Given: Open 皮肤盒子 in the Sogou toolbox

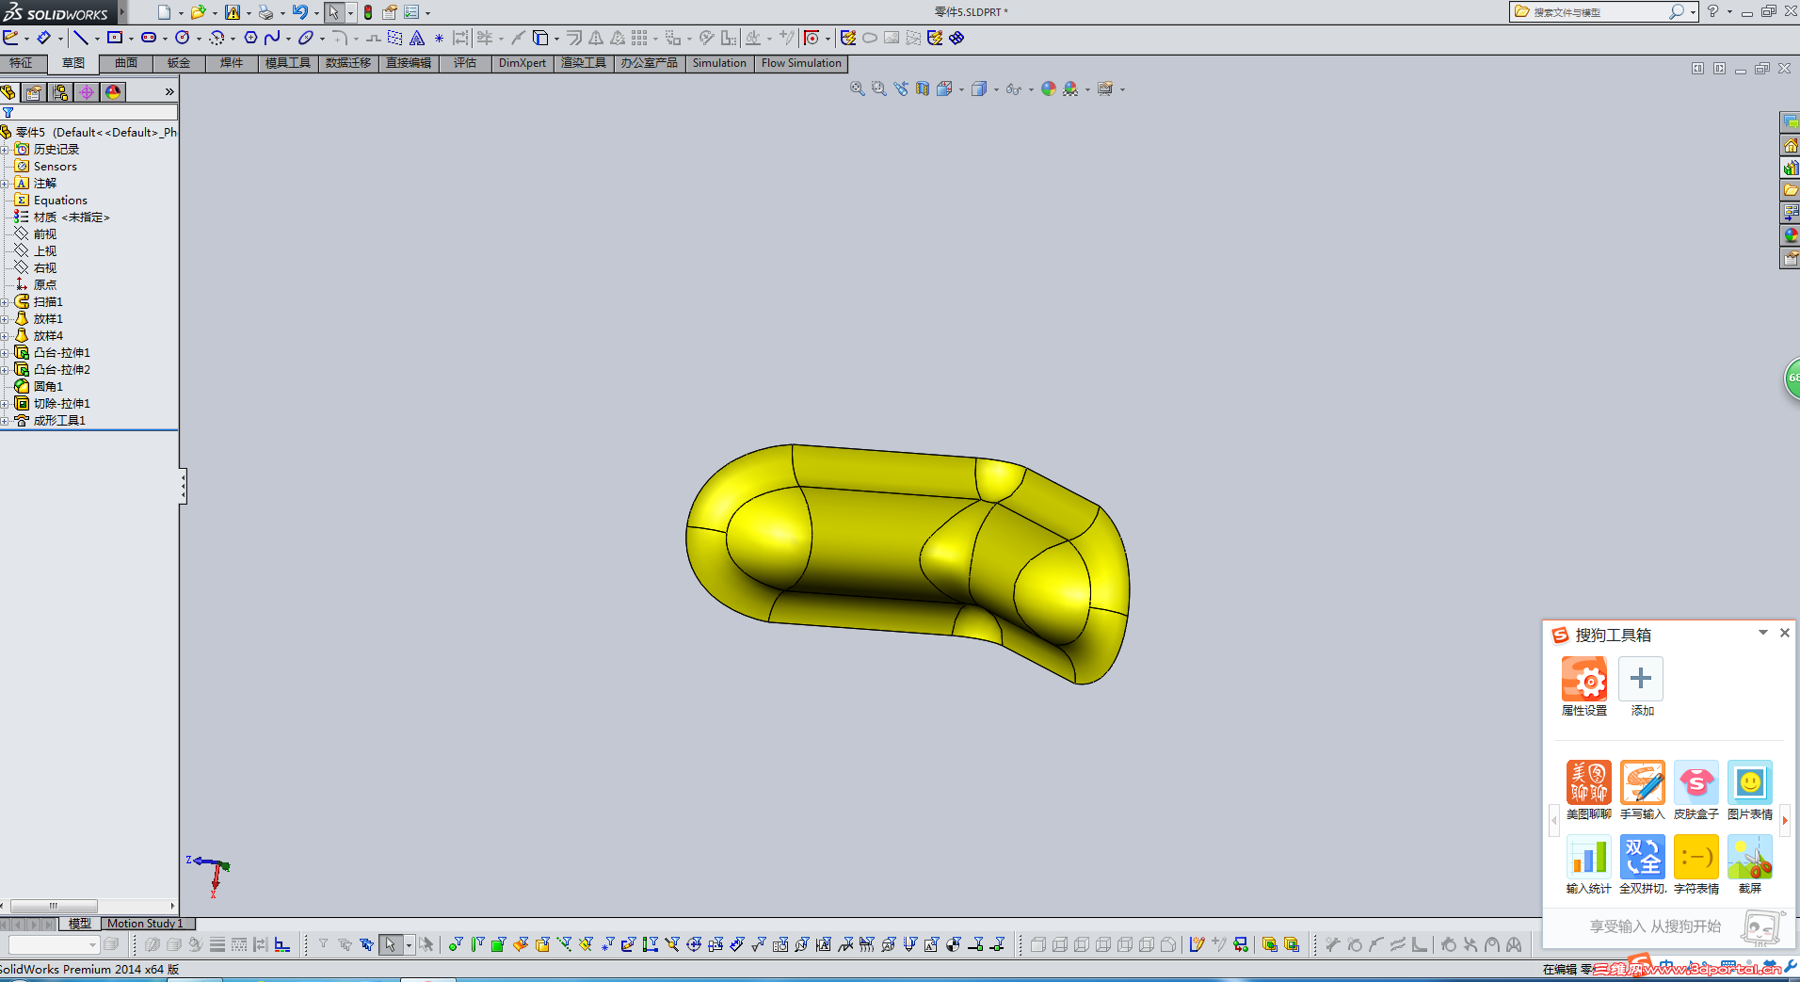Looking at the screenshot, I should click(x=1696, y=782).
